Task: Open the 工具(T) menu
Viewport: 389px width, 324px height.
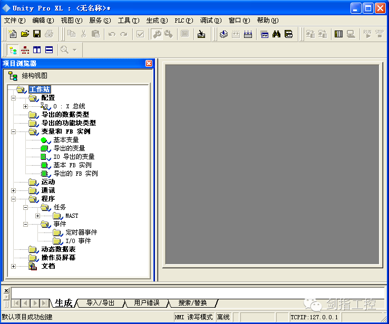Action: [x=129, y=21]
